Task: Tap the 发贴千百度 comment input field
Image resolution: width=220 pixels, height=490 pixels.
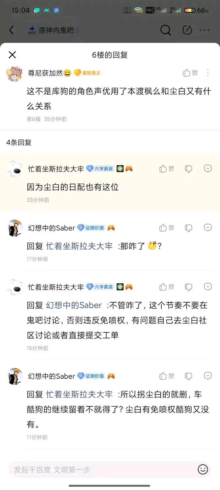Action: pyautogui.click(x=101, y=469)
